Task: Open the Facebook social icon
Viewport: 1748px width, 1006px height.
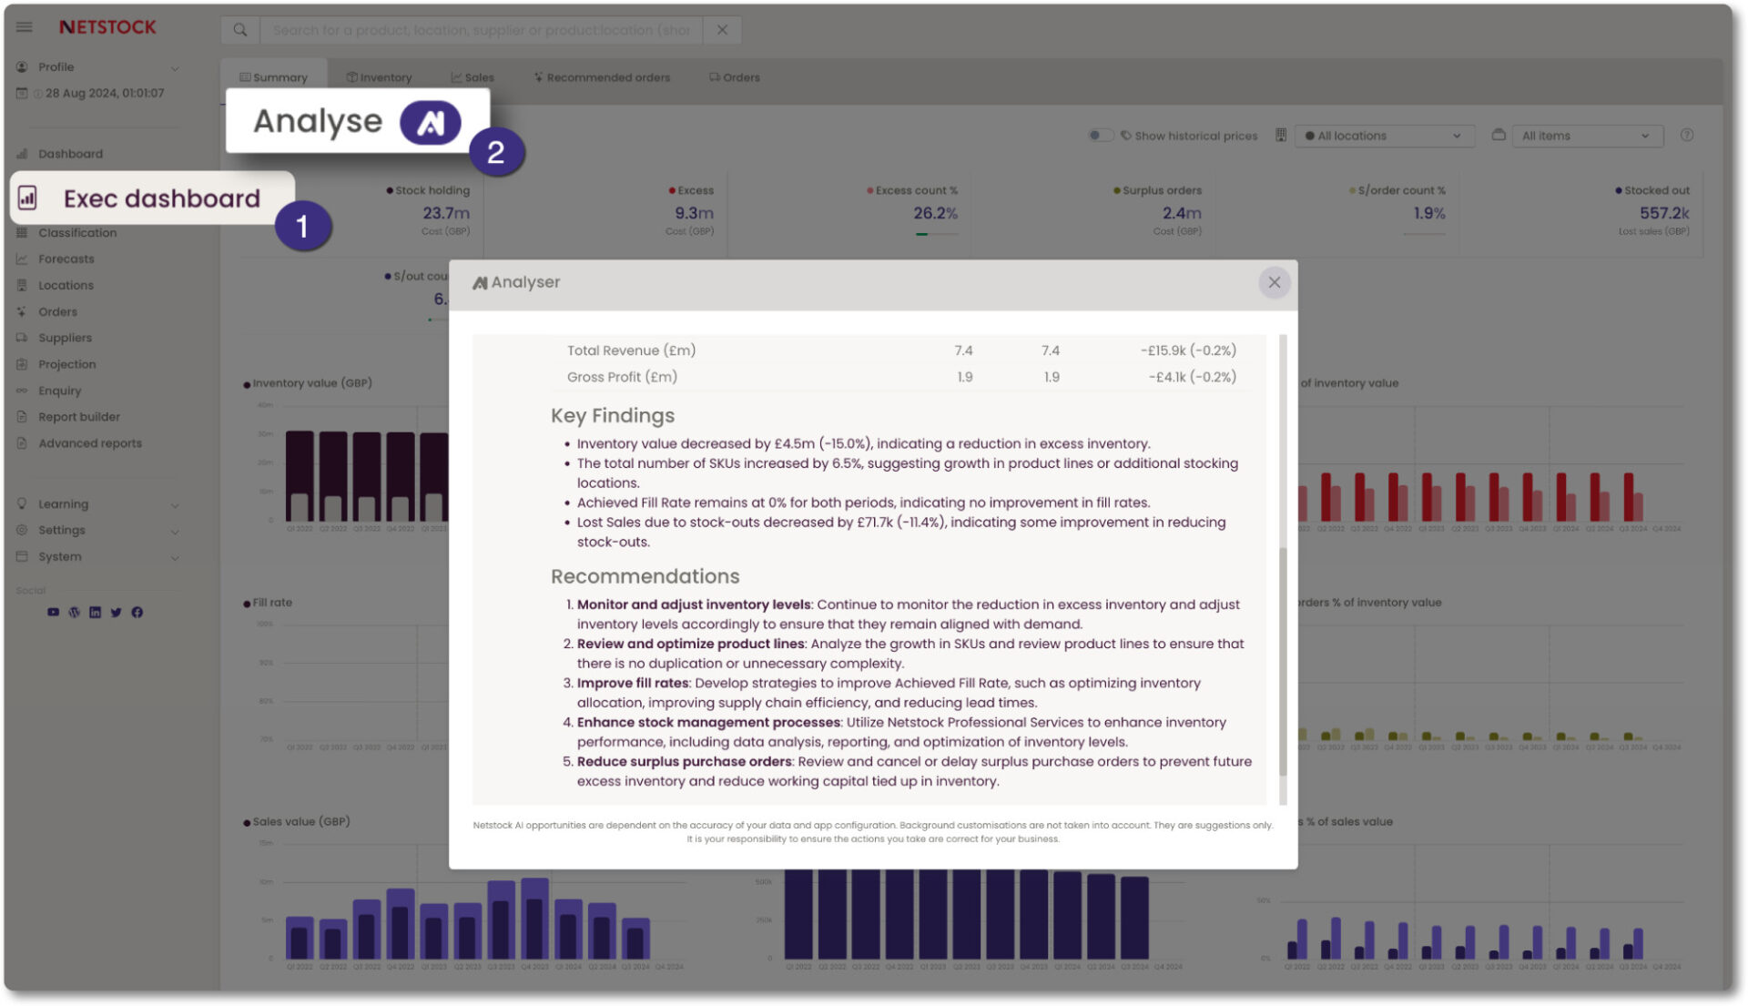Action: point(137,613)
